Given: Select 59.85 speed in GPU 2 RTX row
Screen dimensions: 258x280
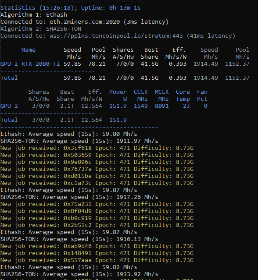Looking at the screenshot, I should 72,64.
